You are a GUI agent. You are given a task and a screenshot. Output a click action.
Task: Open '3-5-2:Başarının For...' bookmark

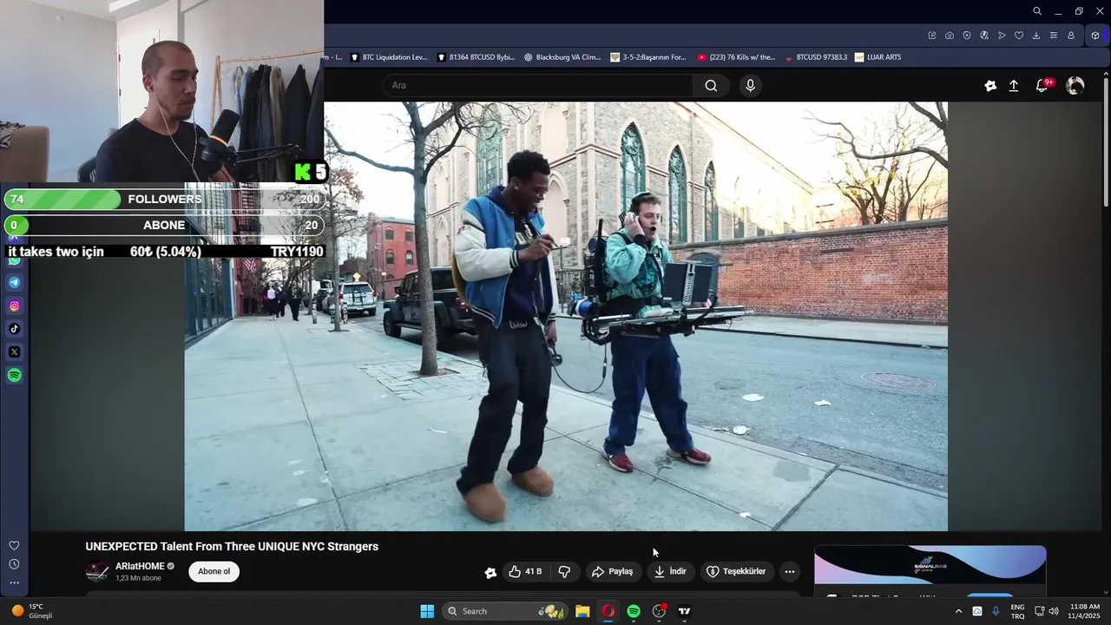648,57
